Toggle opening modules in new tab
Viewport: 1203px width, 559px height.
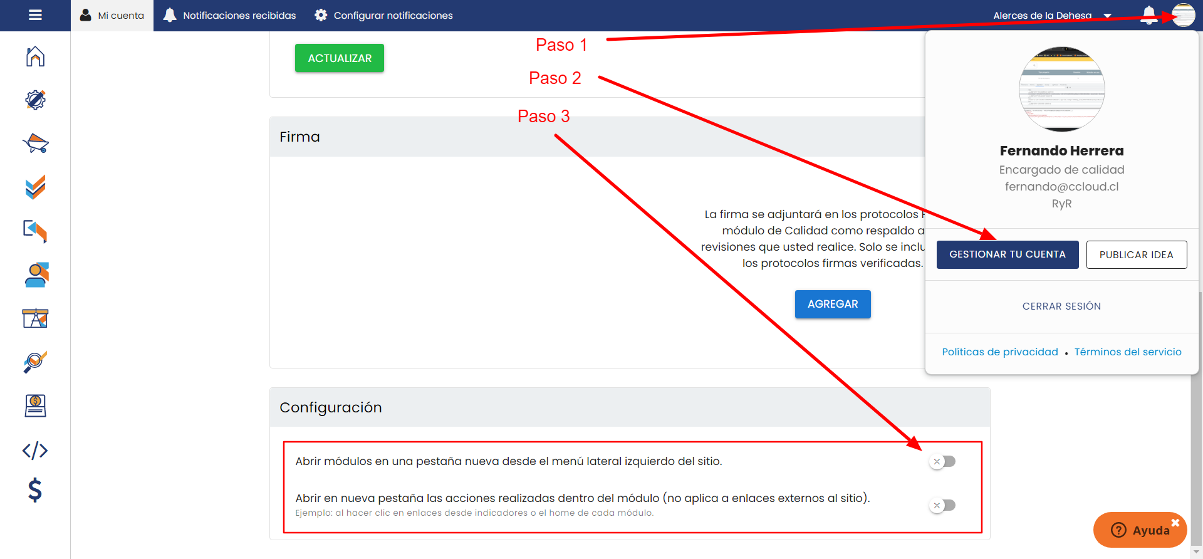point(943,462)
